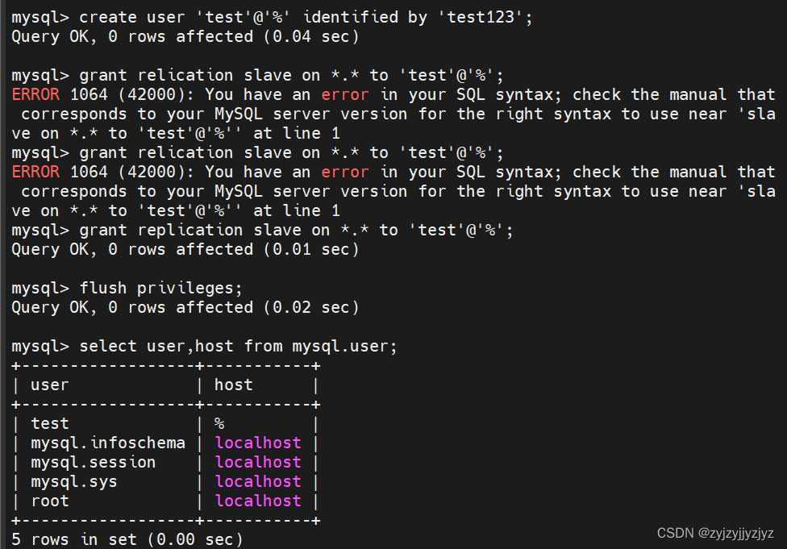Click the 'select user,host from mysql.user' command
The image size is (787, 549).
(239, 347)
